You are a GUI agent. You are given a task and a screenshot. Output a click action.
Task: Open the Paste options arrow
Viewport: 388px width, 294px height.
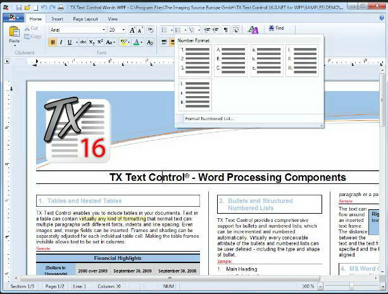pyautogui.click(x=15, y=46)
